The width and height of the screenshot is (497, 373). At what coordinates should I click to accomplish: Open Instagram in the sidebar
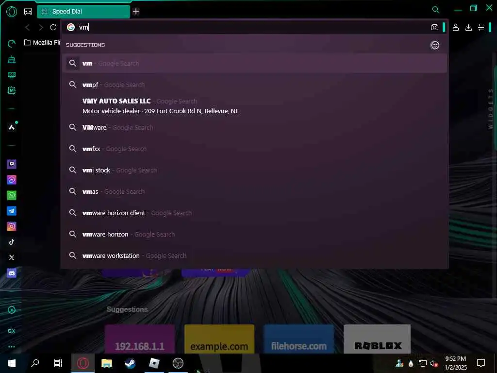coord(12,226)
